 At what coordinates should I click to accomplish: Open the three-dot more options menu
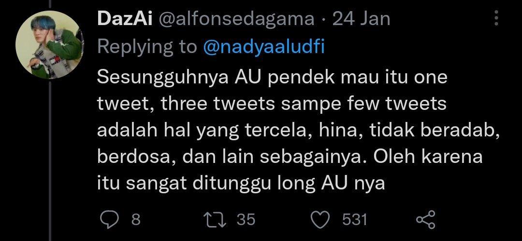coord(496,18)
